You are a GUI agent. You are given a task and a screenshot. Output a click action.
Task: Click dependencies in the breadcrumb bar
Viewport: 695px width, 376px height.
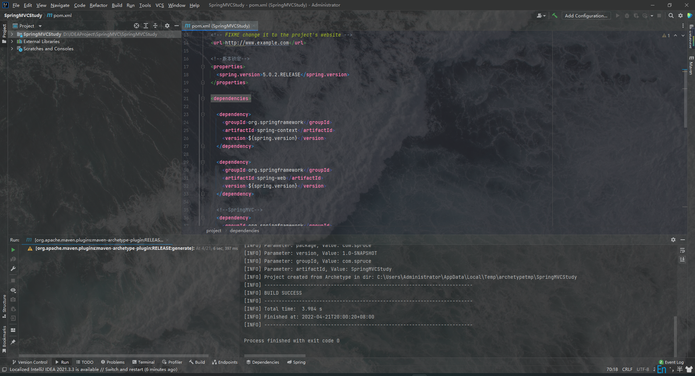point(244,230)
